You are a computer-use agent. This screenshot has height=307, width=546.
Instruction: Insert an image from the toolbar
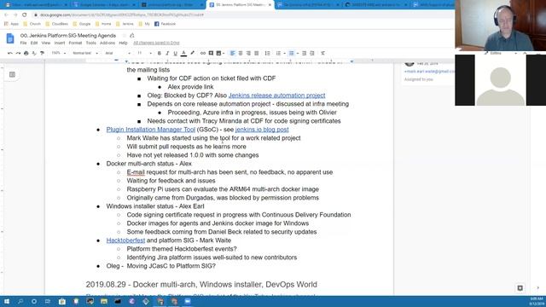[218, 53]
